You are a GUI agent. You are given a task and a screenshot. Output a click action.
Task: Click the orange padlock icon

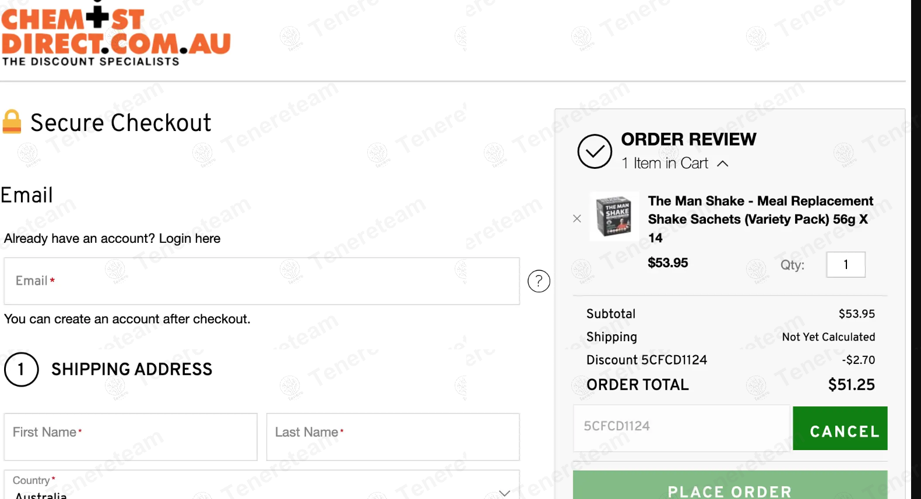(x=12, y=122)
